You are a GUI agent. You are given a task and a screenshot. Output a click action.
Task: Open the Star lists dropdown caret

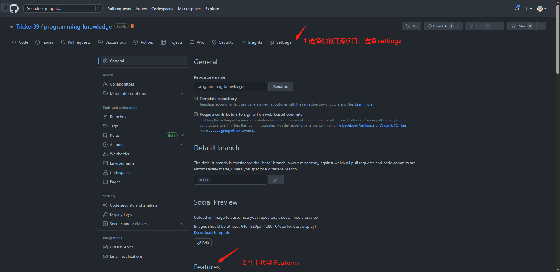(541, 26)
